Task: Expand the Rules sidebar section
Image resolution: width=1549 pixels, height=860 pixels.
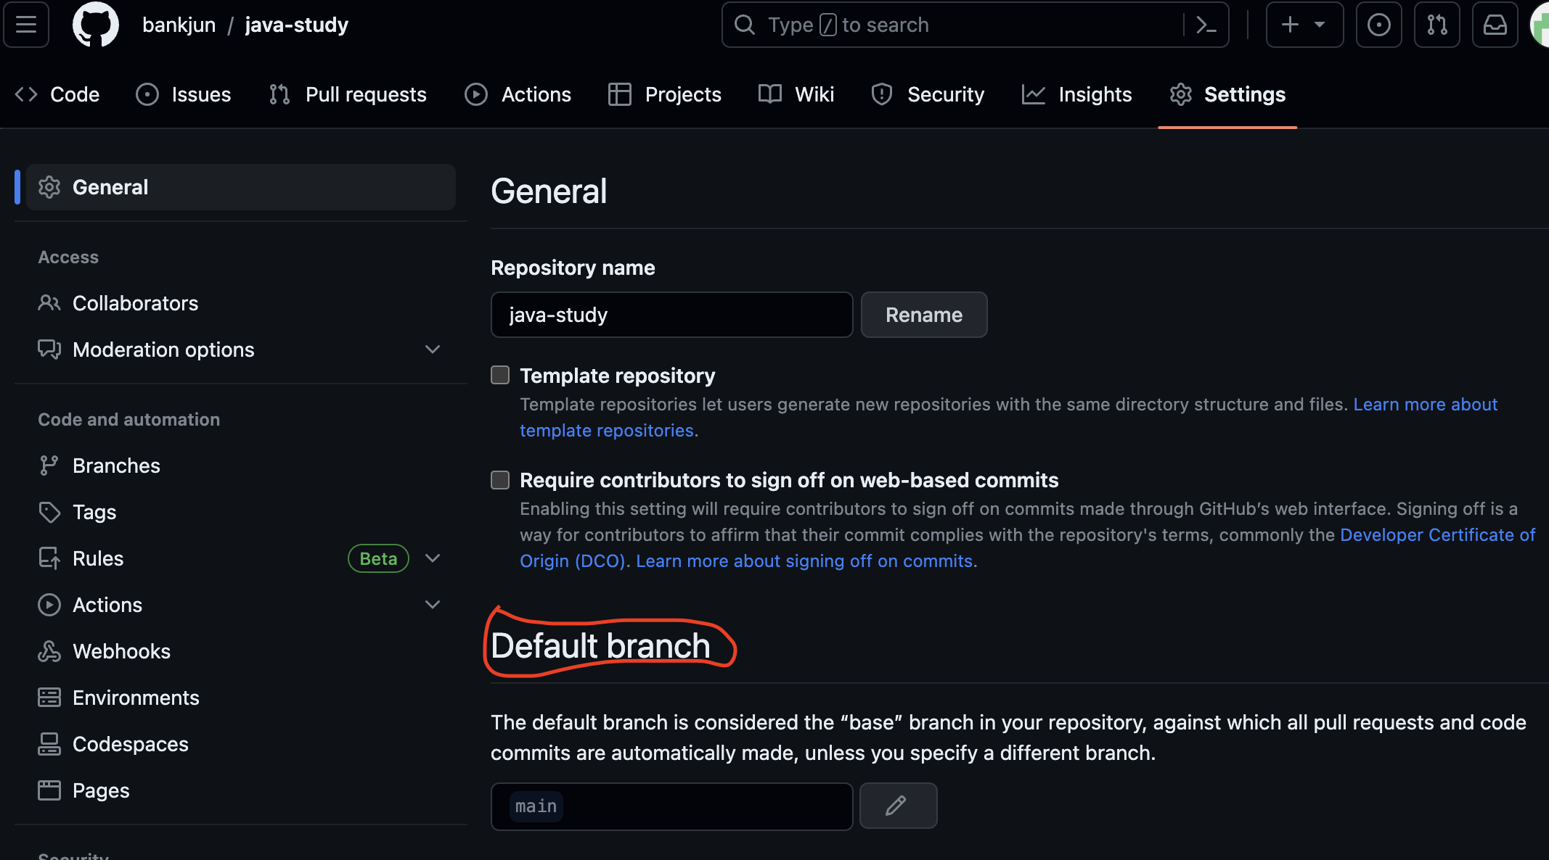Action: pos(433,558)
